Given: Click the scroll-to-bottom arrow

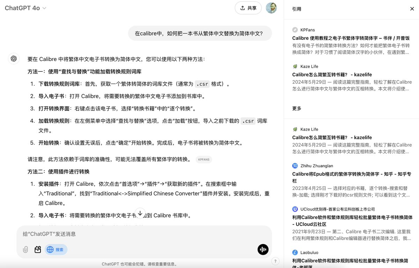Looking at the screenshot, I should pyautogui.click(x=140, y=212).
